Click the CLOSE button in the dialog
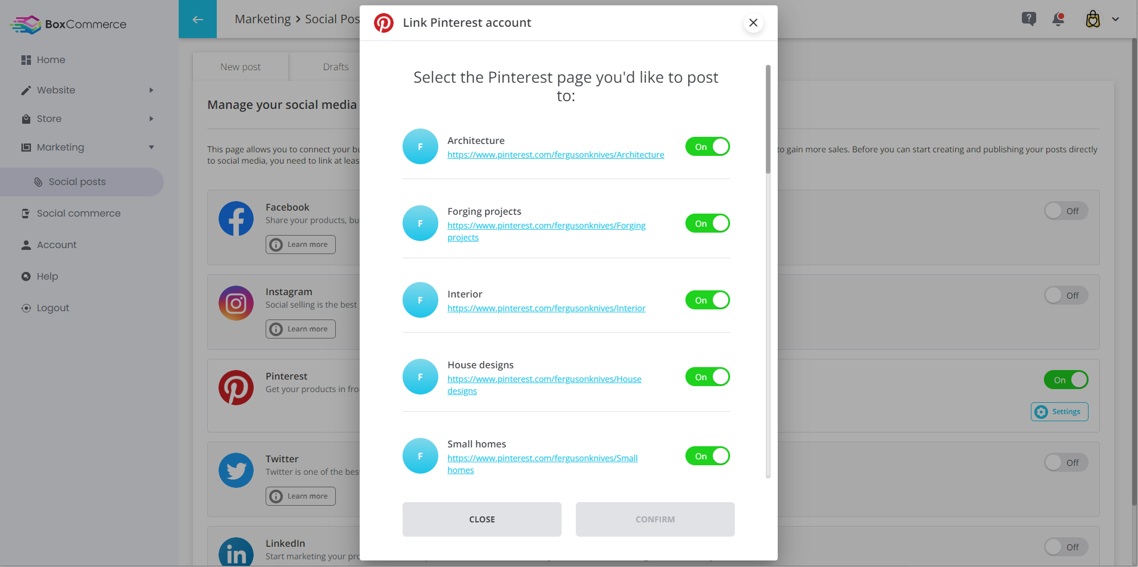Viewport: 1138px width, 567px height. coord(482,519)
